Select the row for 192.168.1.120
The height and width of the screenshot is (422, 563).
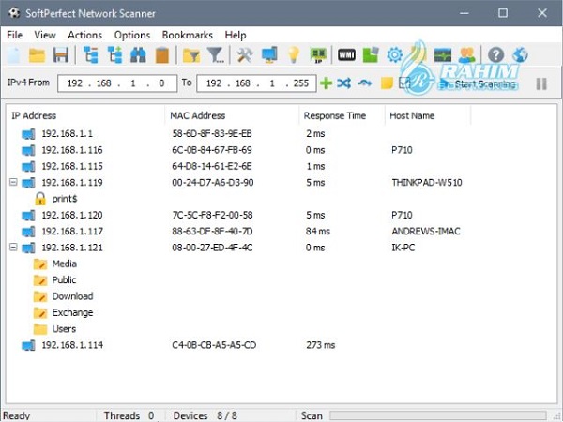pyautogui.click(x=281, y=215)
